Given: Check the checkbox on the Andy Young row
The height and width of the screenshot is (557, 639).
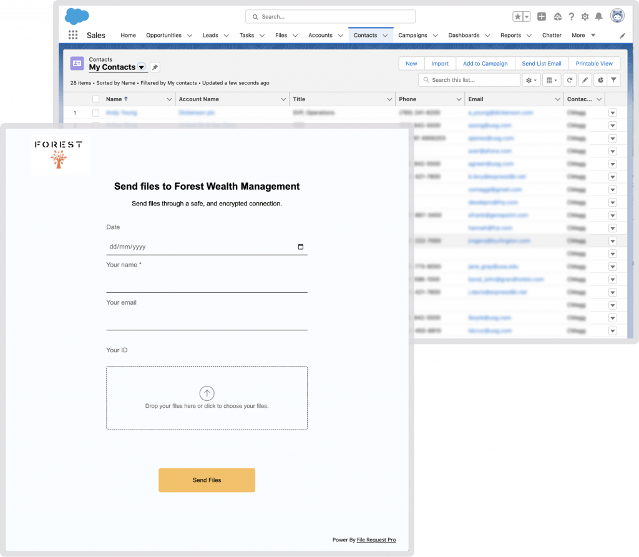Looking at the screenshot, I should coord(95,112).
